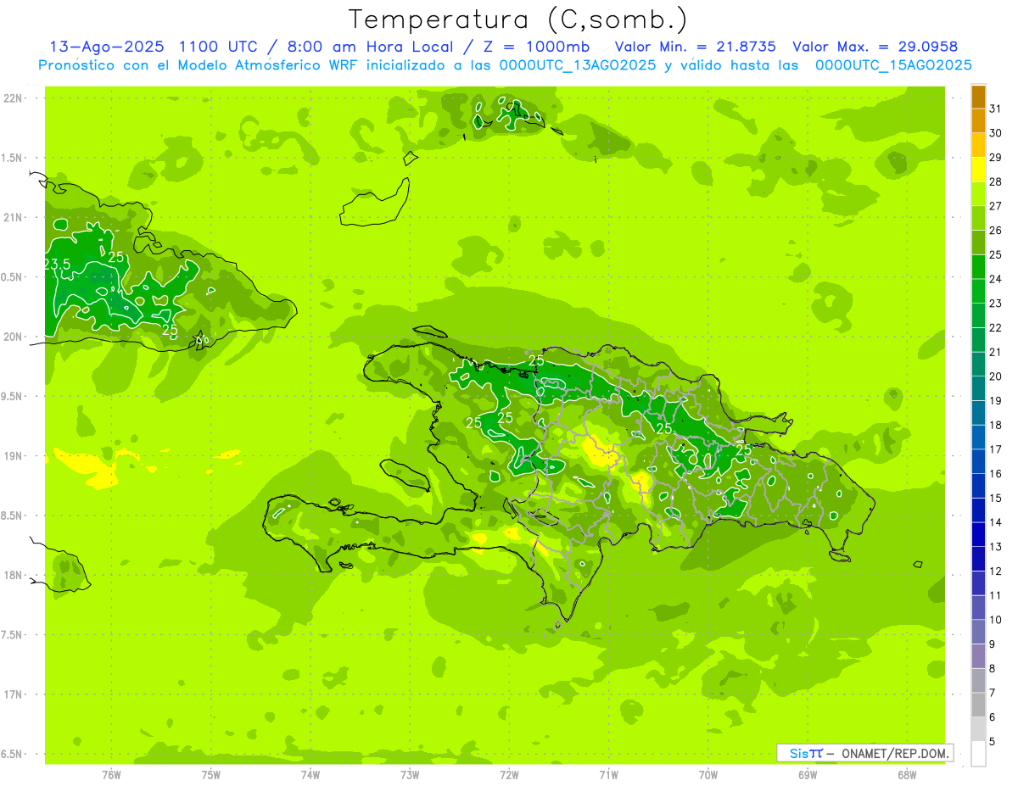1018x786 pixels.
Task: Click the '21N' latitude axis label
Action: point(13,217)
